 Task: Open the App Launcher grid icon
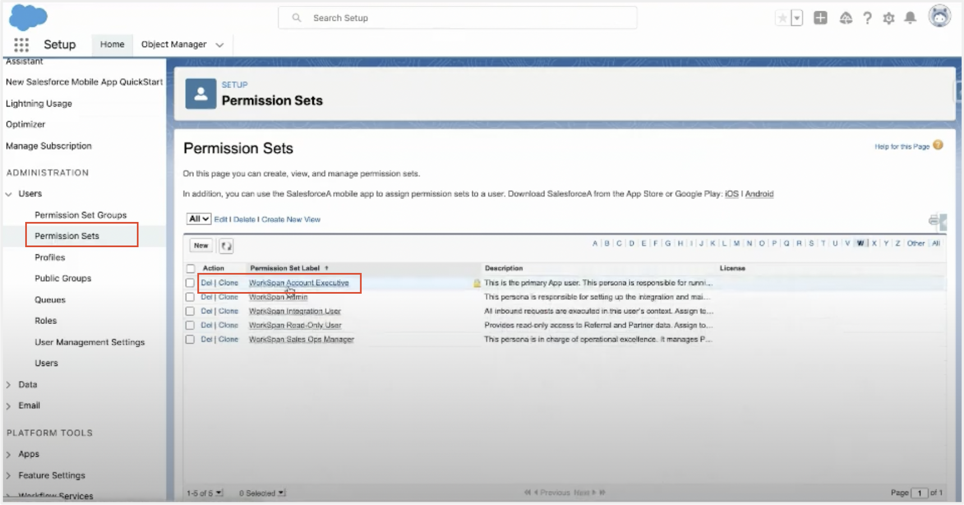[x=21, y=44]
